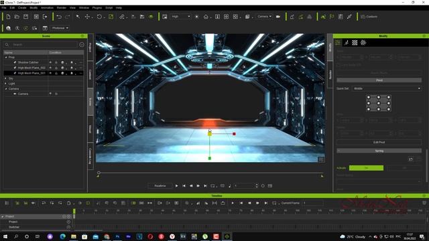Click the Spring section header

coord(379,151)
